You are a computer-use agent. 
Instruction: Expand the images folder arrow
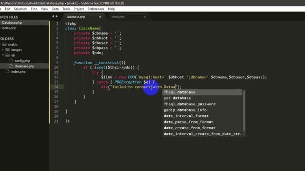3,50
